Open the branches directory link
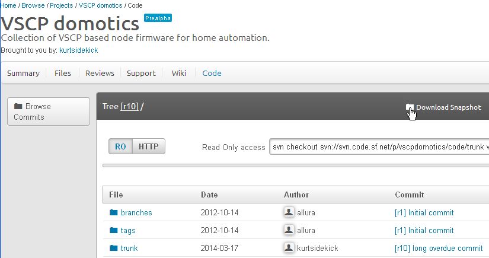Screen dimensions: 489x258 pyautogui.click(x=136, y=212)
